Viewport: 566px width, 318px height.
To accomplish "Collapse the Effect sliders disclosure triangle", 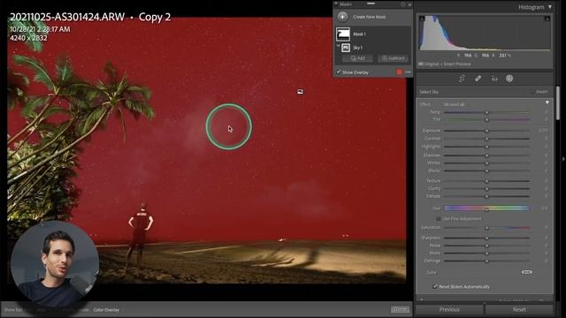I will click(x=547, y=103).
